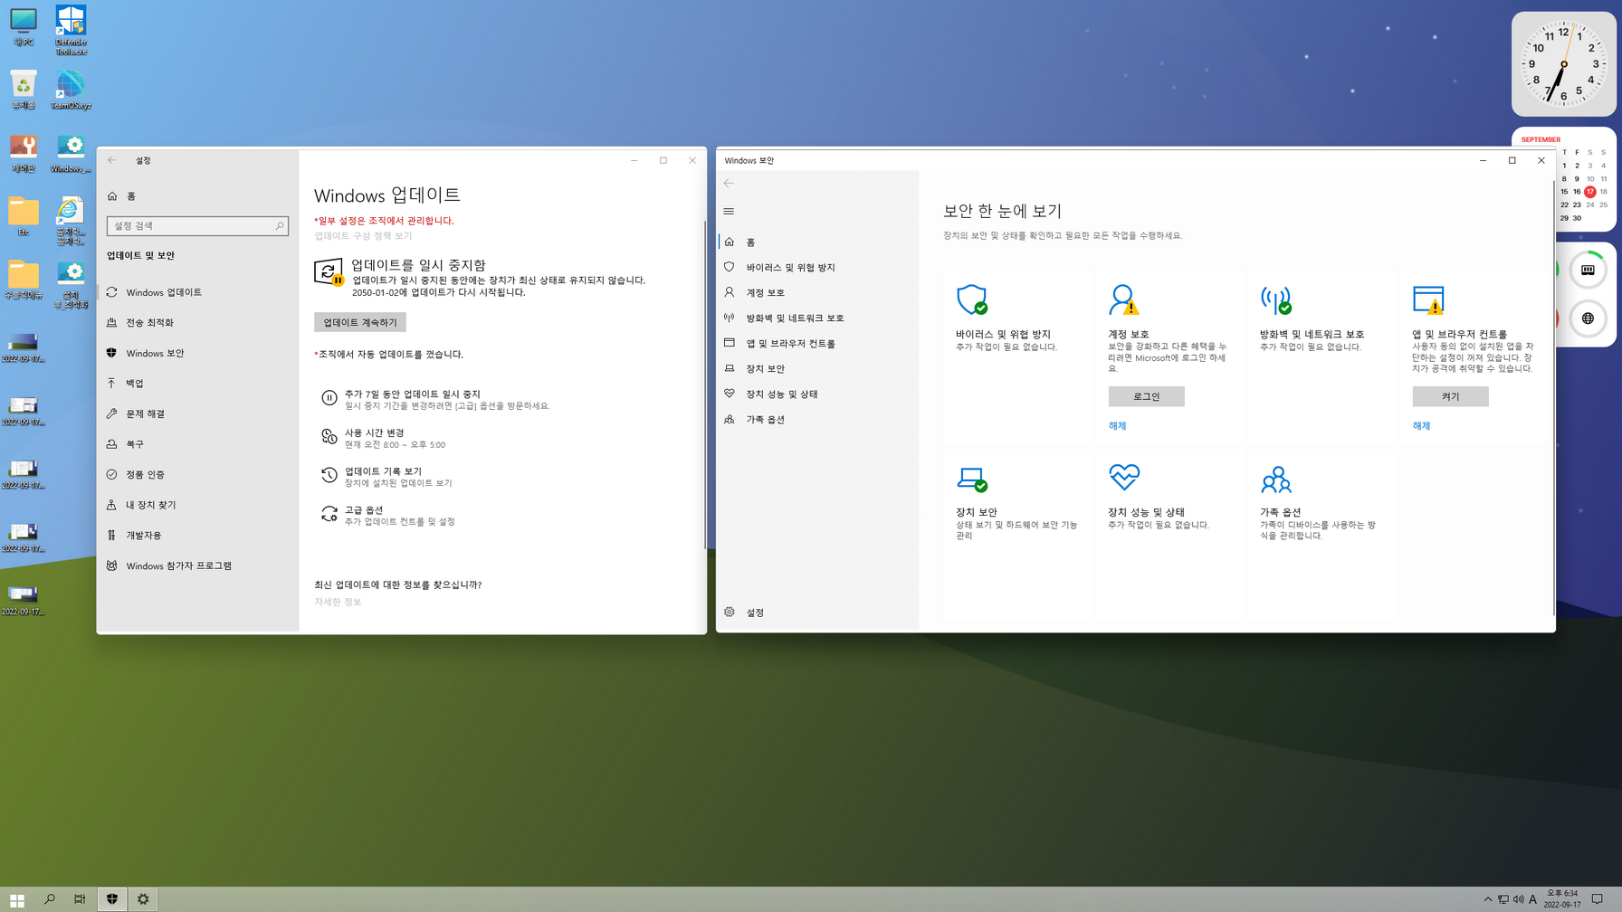Click 해제 link under app & browser control
The height and width of the screenshot is (912, 1622).
(x=1421, y=426)
